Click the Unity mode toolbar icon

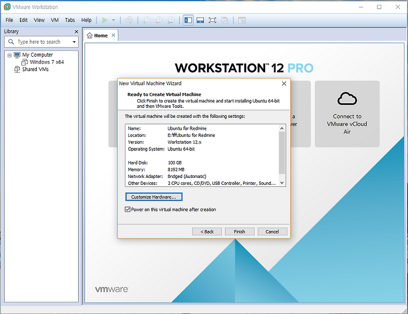point(225,20)
